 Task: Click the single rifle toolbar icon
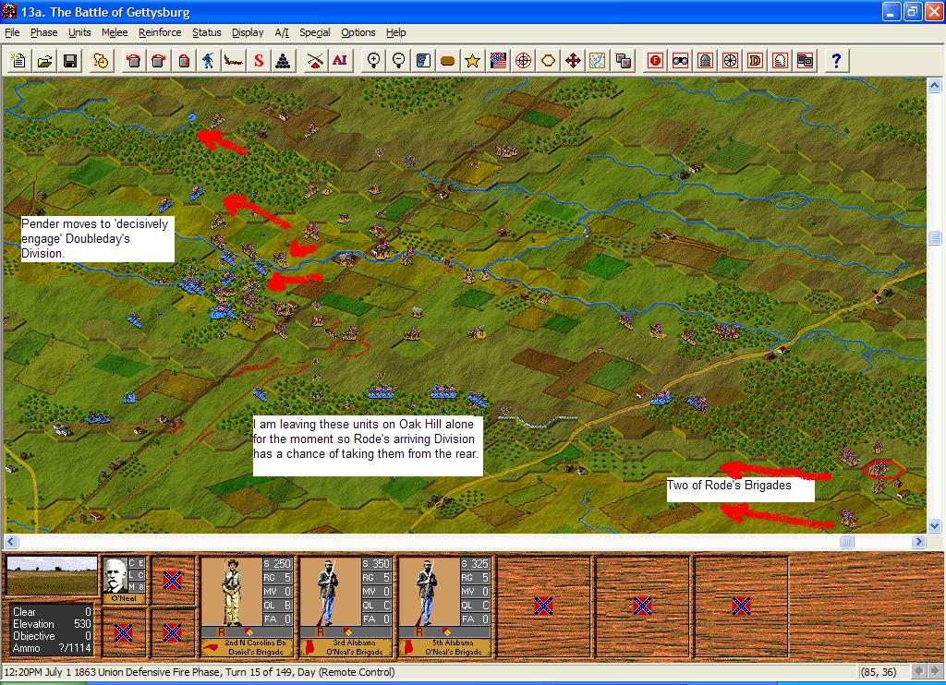(234, 60)
